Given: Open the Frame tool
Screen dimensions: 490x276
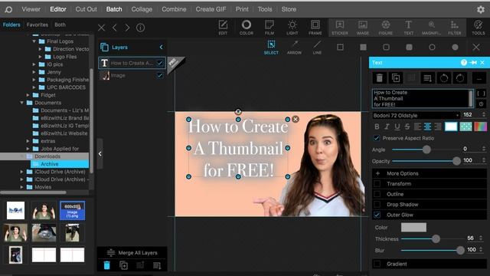Looking at the screenshot, I should coord(315,28).
